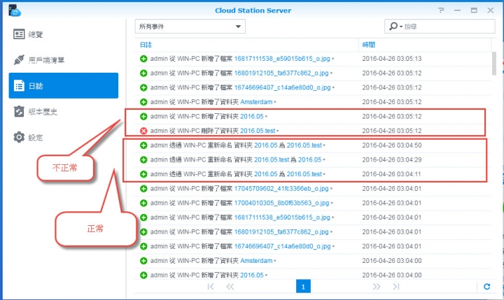Select timestamp 2016-04-26 03:04:29
The width and height of the screenshot is (504, 300).
pos(391,159)
